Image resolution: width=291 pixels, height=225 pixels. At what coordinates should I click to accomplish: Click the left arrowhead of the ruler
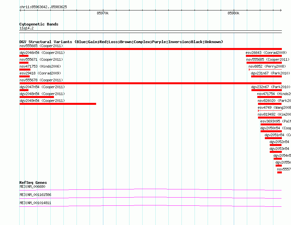pos(20,10)
